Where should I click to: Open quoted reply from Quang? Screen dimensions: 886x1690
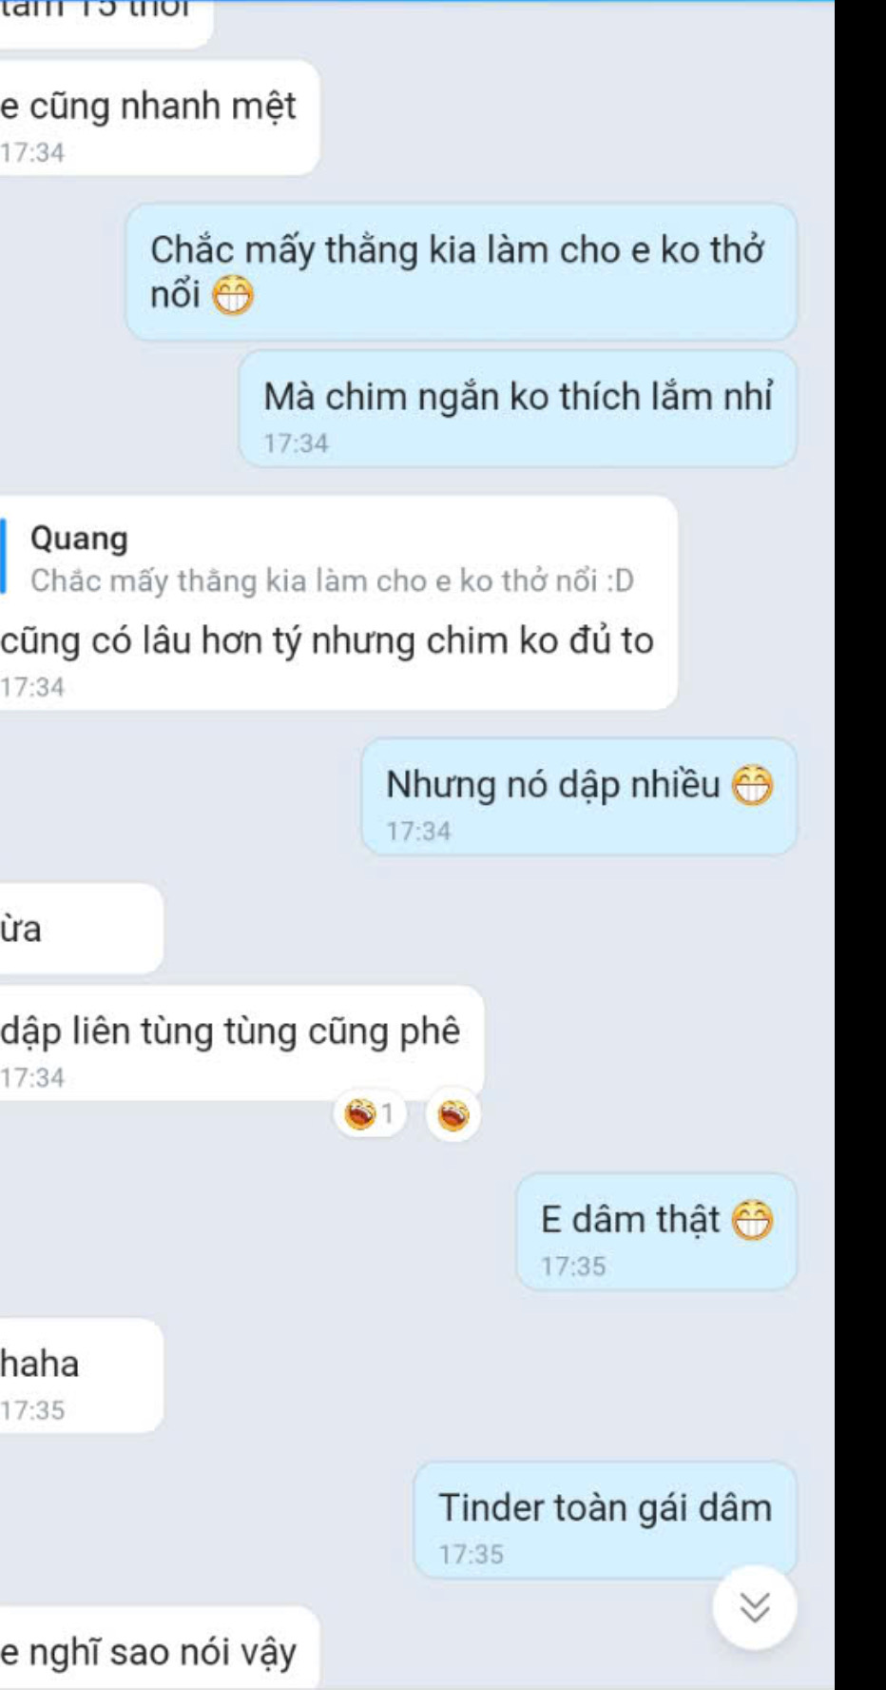pyautogui.click(x=323, y=559)
